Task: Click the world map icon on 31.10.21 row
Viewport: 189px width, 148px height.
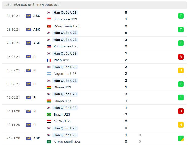Action: click(x=29, y=16)
